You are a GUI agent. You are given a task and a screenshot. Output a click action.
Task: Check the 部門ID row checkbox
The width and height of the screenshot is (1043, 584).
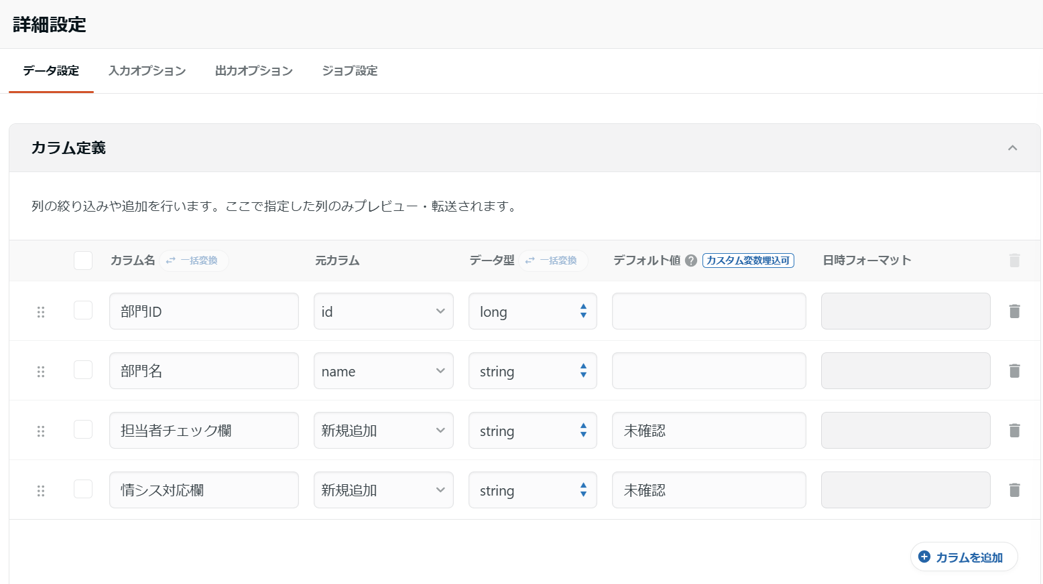coord(83,310)
